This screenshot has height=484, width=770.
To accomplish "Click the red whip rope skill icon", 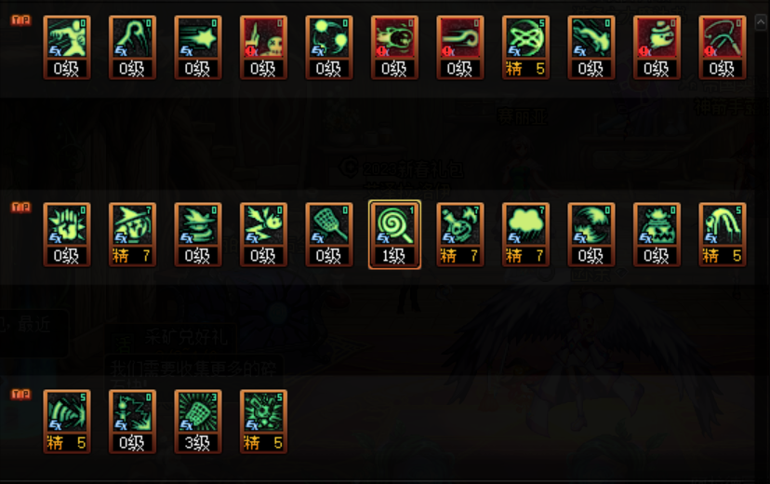I will [723, 47].
